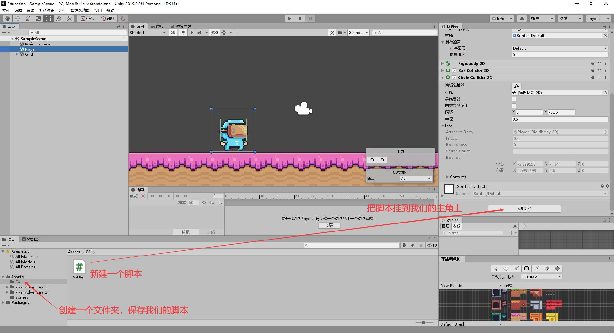The height and width of the screenshot is (333, 614).
Task: Toggle hidden objects visibility counter in scene
Action: pos(214,33)
